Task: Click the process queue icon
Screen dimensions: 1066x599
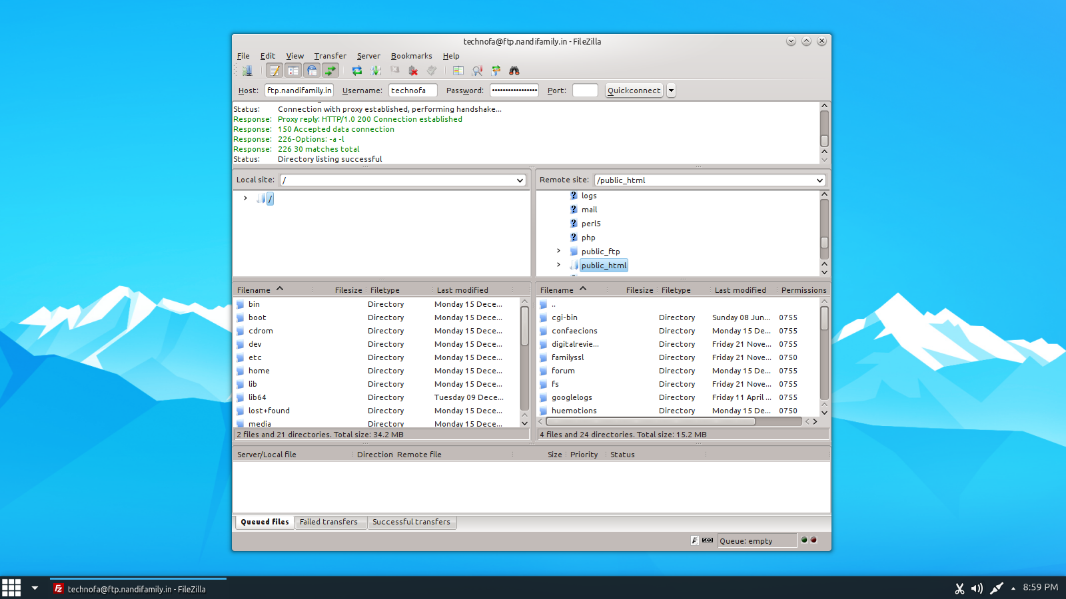Action: (376, 71)
